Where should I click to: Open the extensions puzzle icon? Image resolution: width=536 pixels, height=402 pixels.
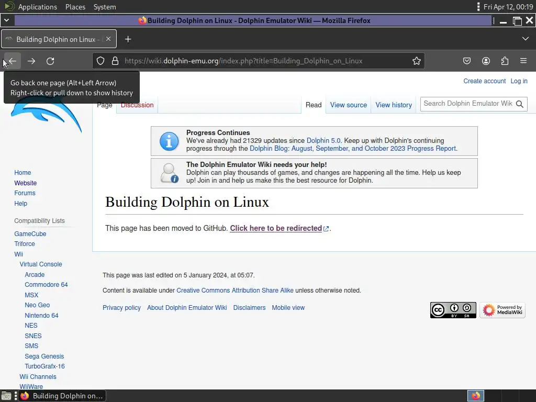[x=505, y=61]
